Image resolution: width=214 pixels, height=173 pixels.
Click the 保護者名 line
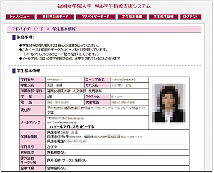point(62,132)
